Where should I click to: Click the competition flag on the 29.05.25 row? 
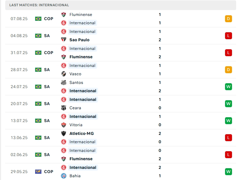(x=38, y=172)
